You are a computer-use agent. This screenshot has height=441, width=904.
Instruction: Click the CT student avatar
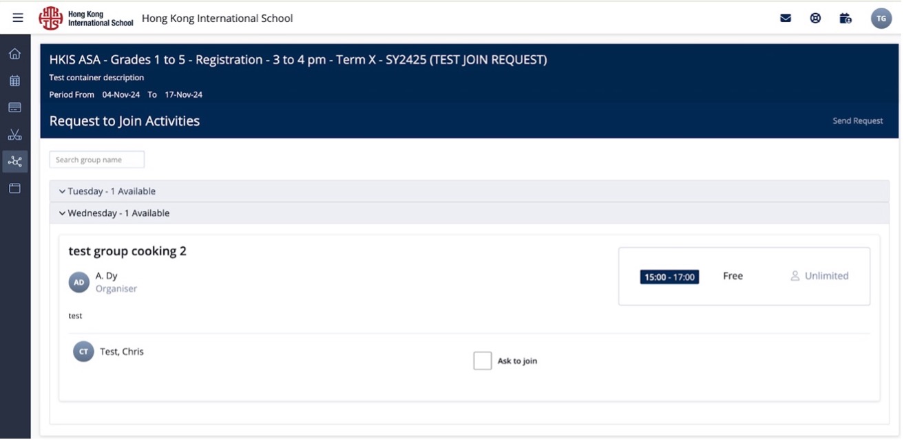point(83,352)
